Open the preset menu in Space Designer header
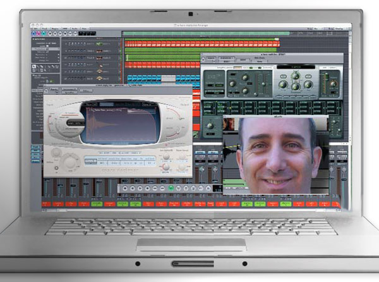 click(x=70, y=89)
